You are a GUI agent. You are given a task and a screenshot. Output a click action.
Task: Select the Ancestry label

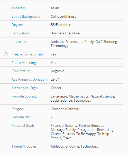point(19,8)
